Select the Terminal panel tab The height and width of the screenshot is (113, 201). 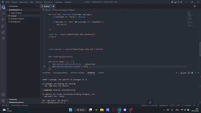tap(91, 73)
